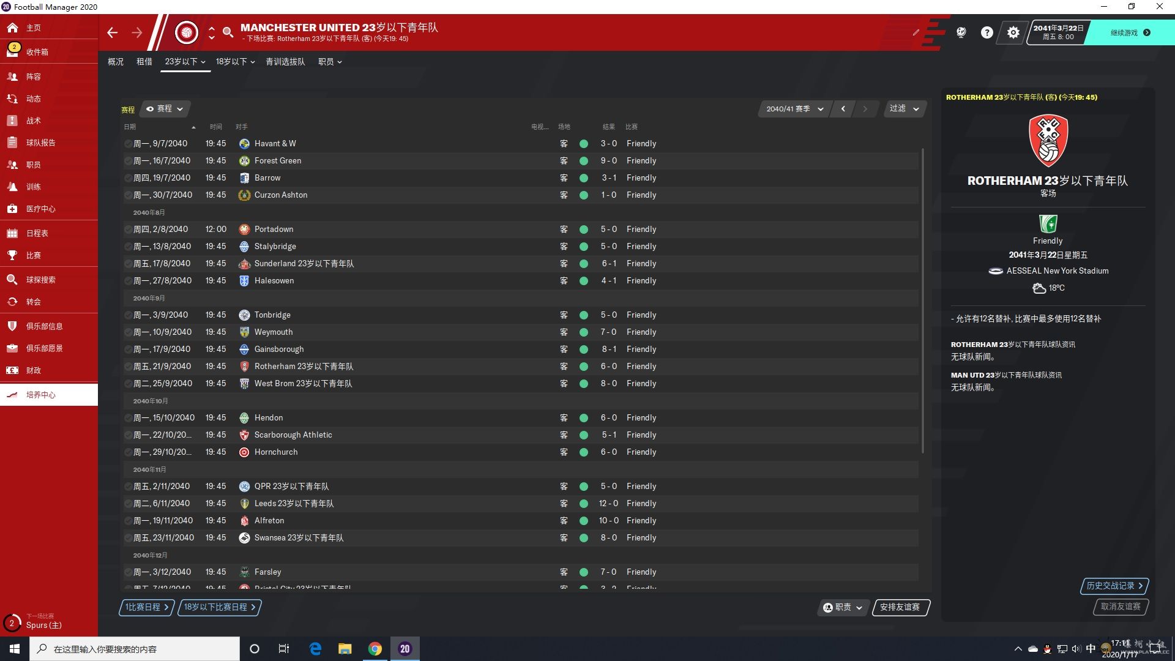This screenshot has width=1175, height=661.
Task: Open the 2040/41 赛季 season dropdown
Action: click(x=794, y=109)
